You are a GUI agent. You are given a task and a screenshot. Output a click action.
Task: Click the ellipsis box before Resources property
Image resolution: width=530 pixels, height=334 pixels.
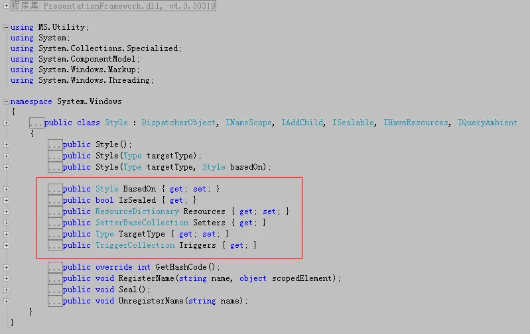pos(55,211)
